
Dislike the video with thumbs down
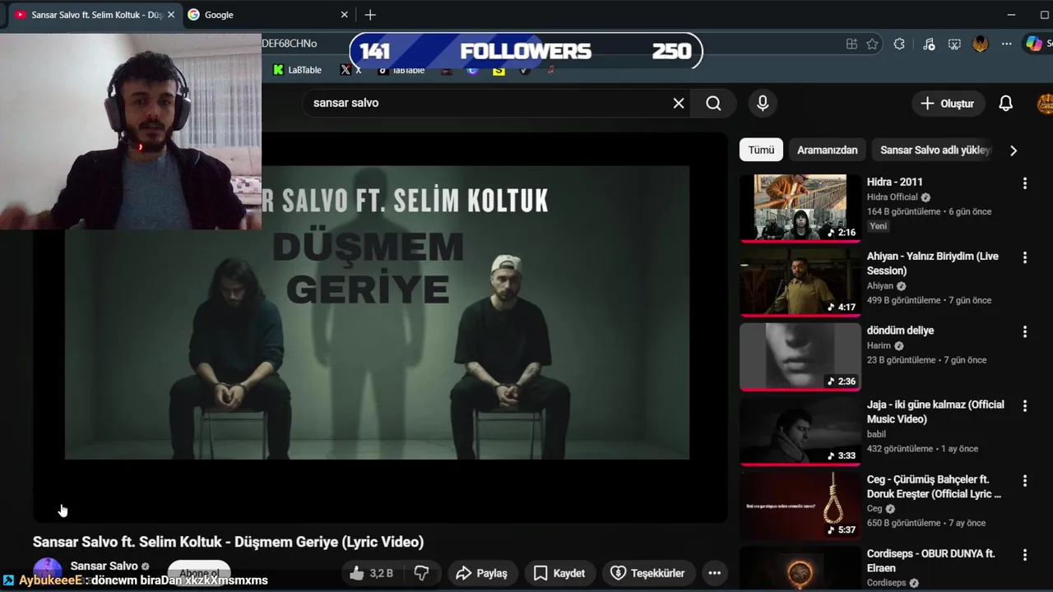421,573
